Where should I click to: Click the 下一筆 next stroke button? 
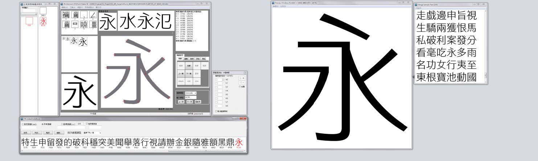[x=189, y=73]
